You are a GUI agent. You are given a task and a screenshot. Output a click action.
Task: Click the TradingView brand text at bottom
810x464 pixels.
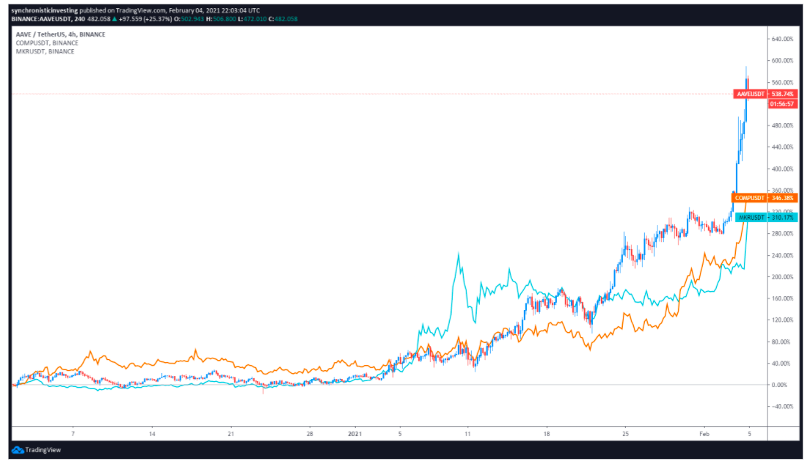tap(43, 450)
